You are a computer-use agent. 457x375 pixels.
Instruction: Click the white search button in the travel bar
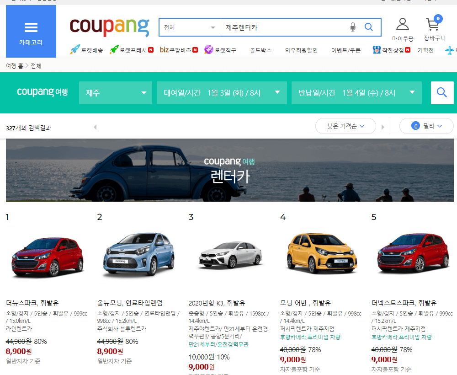click(x=442, y=93)
